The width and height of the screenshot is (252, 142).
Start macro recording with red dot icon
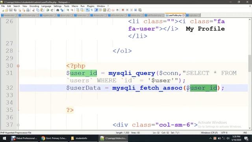(x=123, y=10)
